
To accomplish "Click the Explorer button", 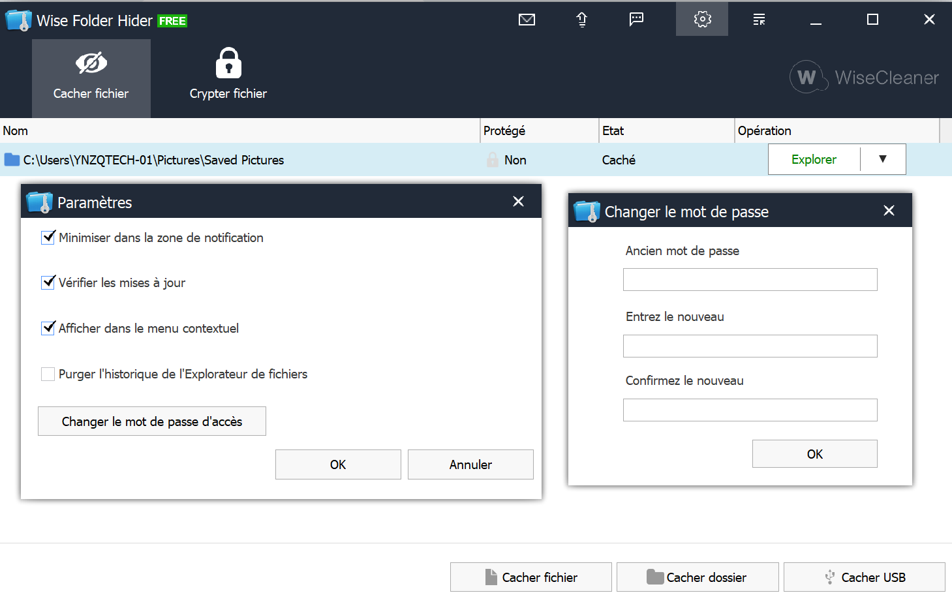I will pos(814,159).
